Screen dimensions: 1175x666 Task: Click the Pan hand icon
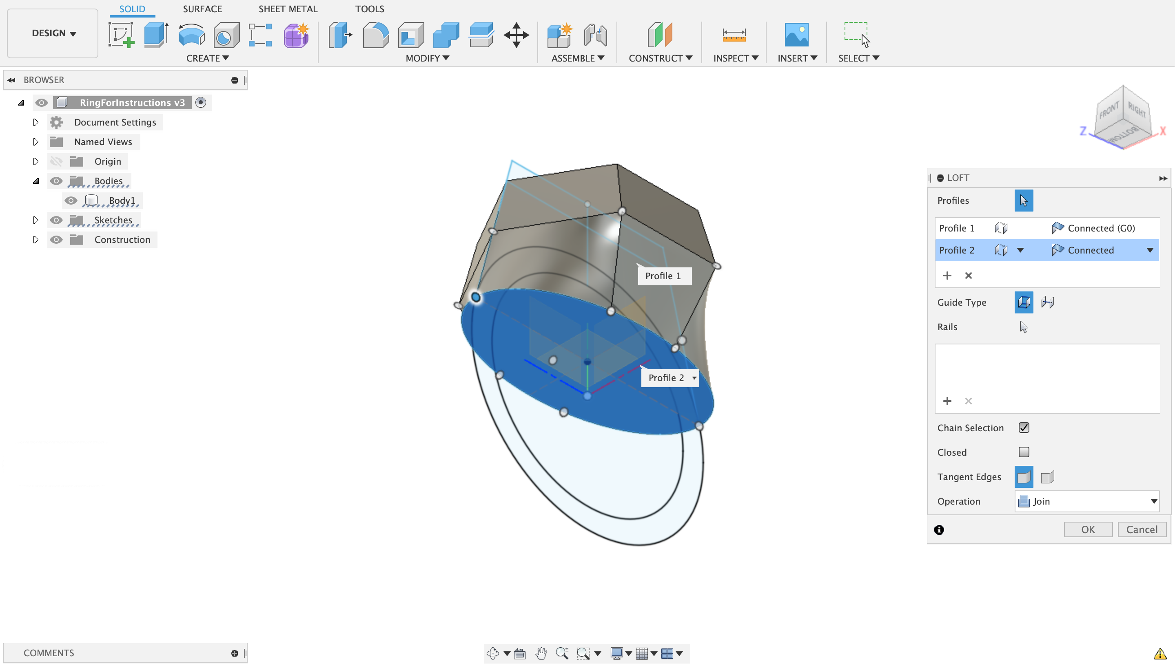coord(541,653)
